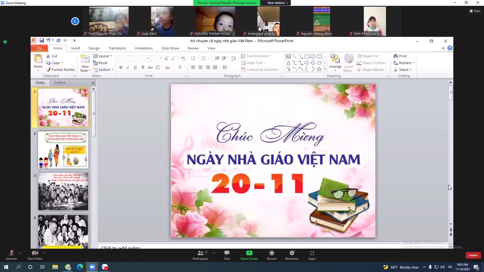The image size is (484, 272).
Task: Click the red Leave meeting button
Action: 473,255
